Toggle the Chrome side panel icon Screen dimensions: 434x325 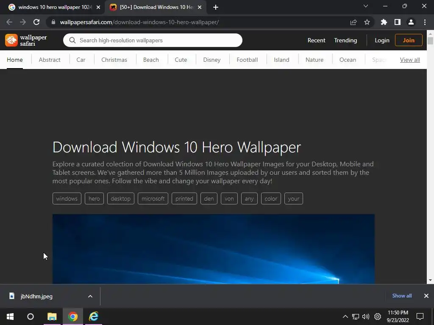tap(398, 22)
